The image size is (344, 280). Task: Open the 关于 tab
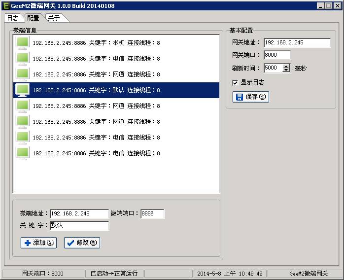(54, 18)
